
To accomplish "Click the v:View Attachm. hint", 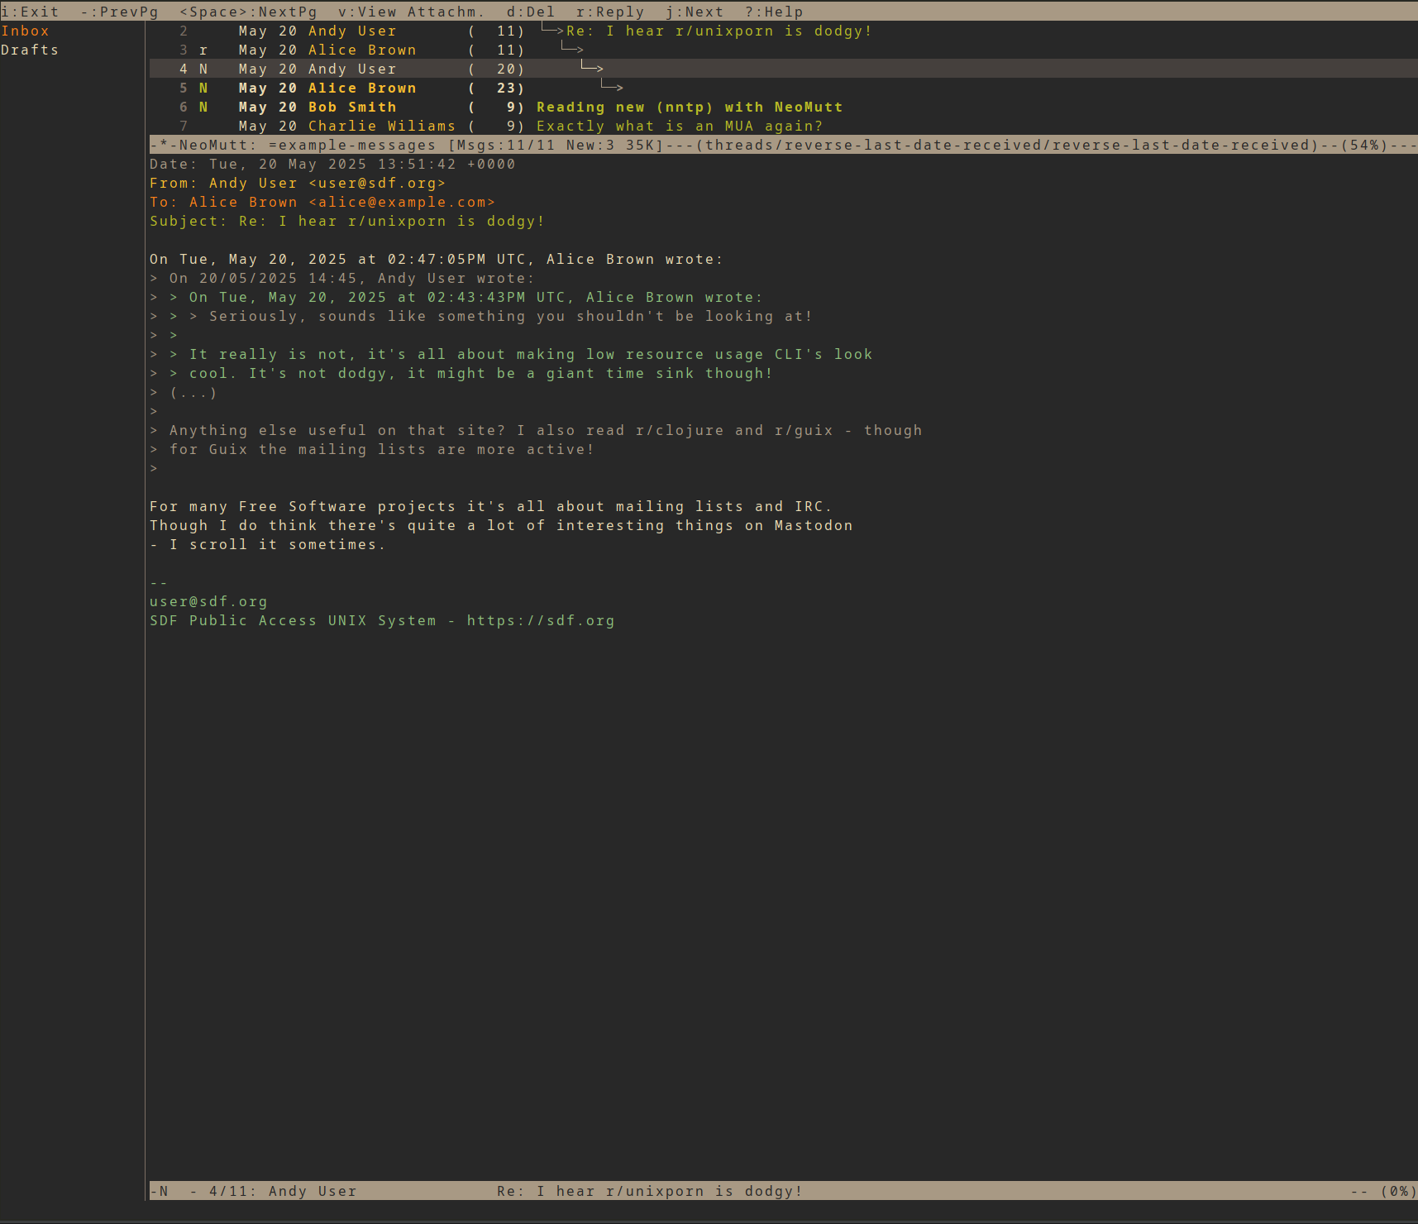I will click(412, 12).
